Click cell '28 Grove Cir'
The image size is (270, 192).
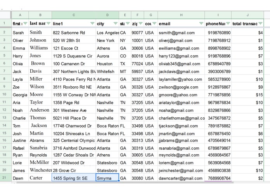coord(74,170)
